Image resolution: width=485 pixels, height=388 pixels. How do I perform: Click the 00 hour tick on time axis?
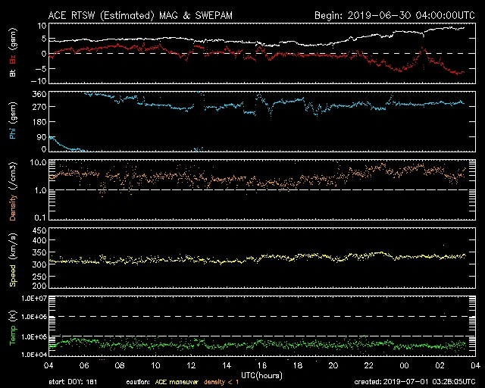(x=402, y=365)
